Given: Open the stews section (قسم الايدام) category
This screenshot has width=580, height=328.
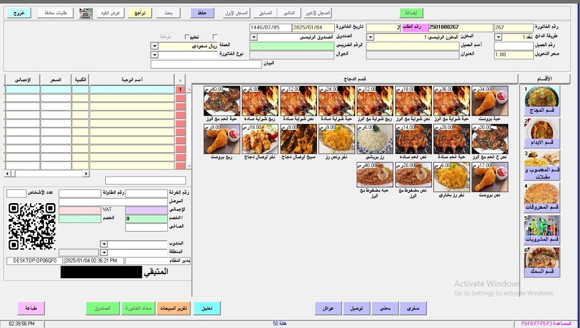Looking at the screenshot, I should tap(542, 133).
